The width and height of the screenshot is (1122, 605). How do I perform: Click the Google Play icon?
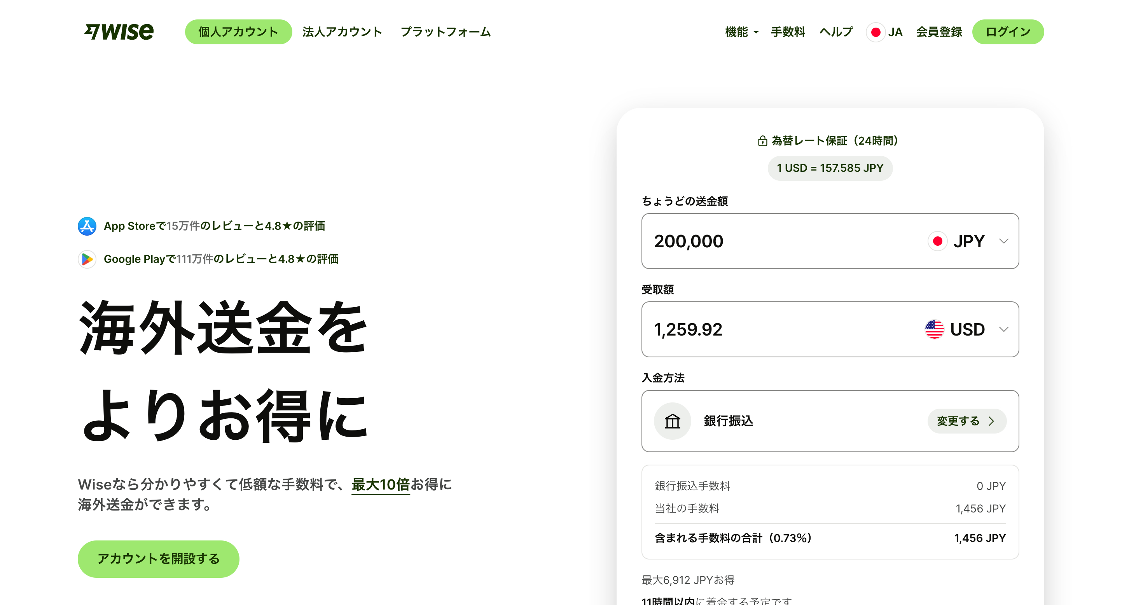(x=87, y=259)
